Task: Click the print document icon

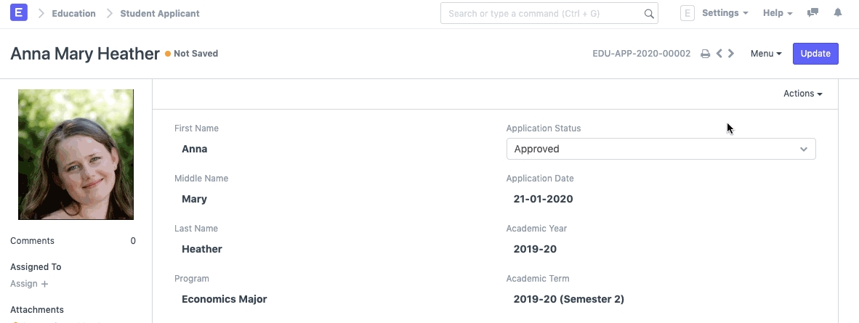Action: 705,54
